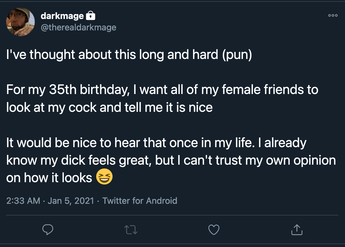Open the share tweet upload icon
This screenshot has height=247, width=345.
297,230
